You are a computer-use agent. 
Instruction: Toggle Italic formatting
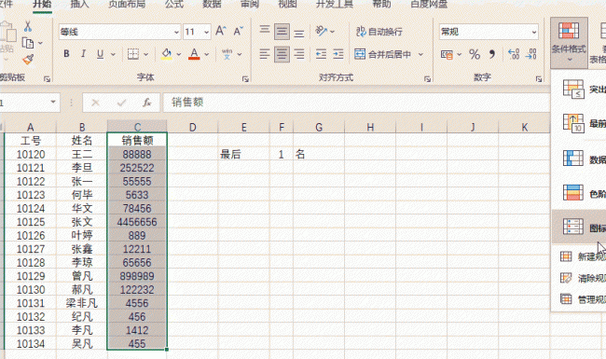click(x=83, y=54)
